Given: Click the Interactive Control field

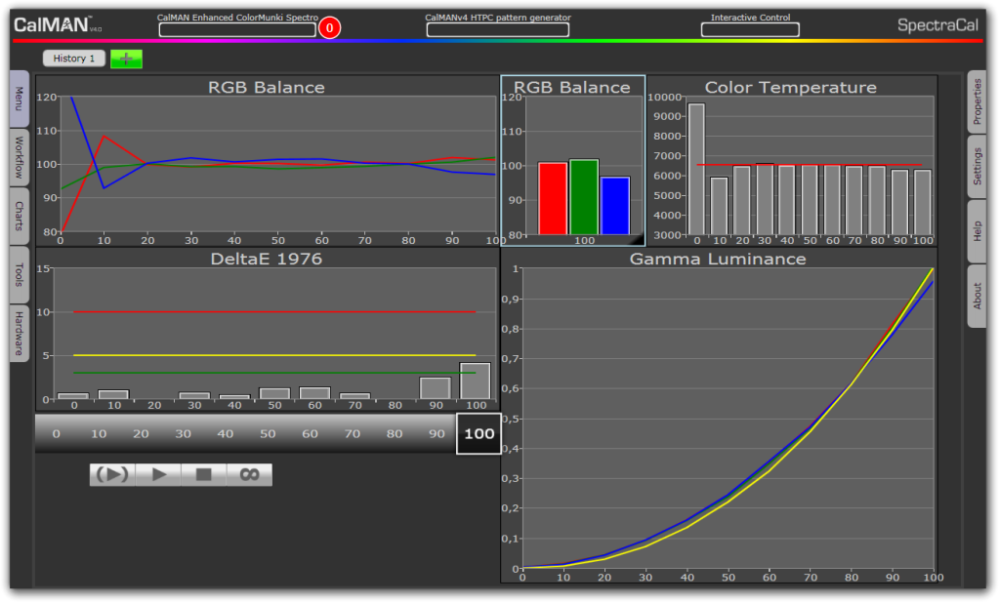Looking at the screenshot, I should coord(750,30).
